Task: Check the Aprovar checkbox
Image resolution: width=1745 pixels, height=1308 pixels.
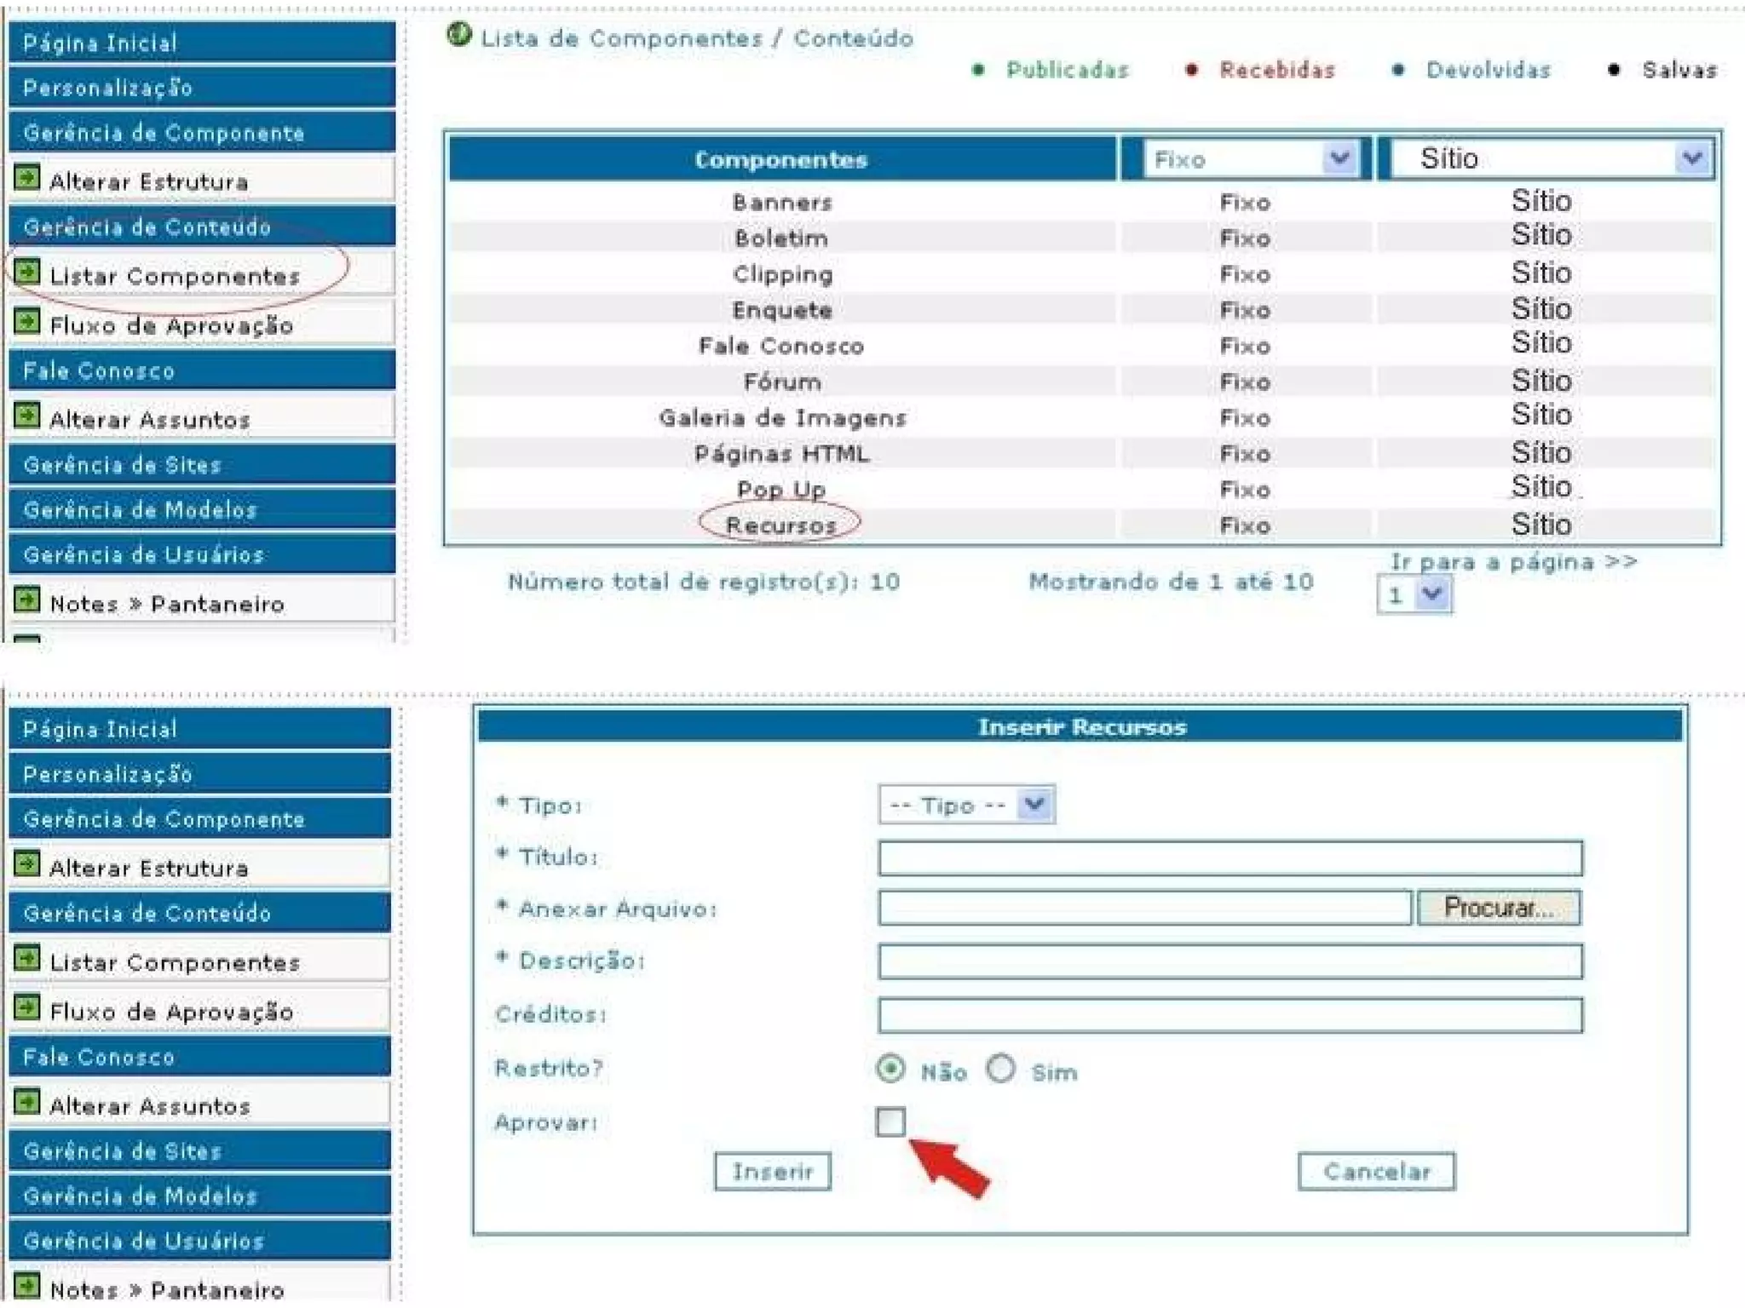Action: pos(890,1122)
